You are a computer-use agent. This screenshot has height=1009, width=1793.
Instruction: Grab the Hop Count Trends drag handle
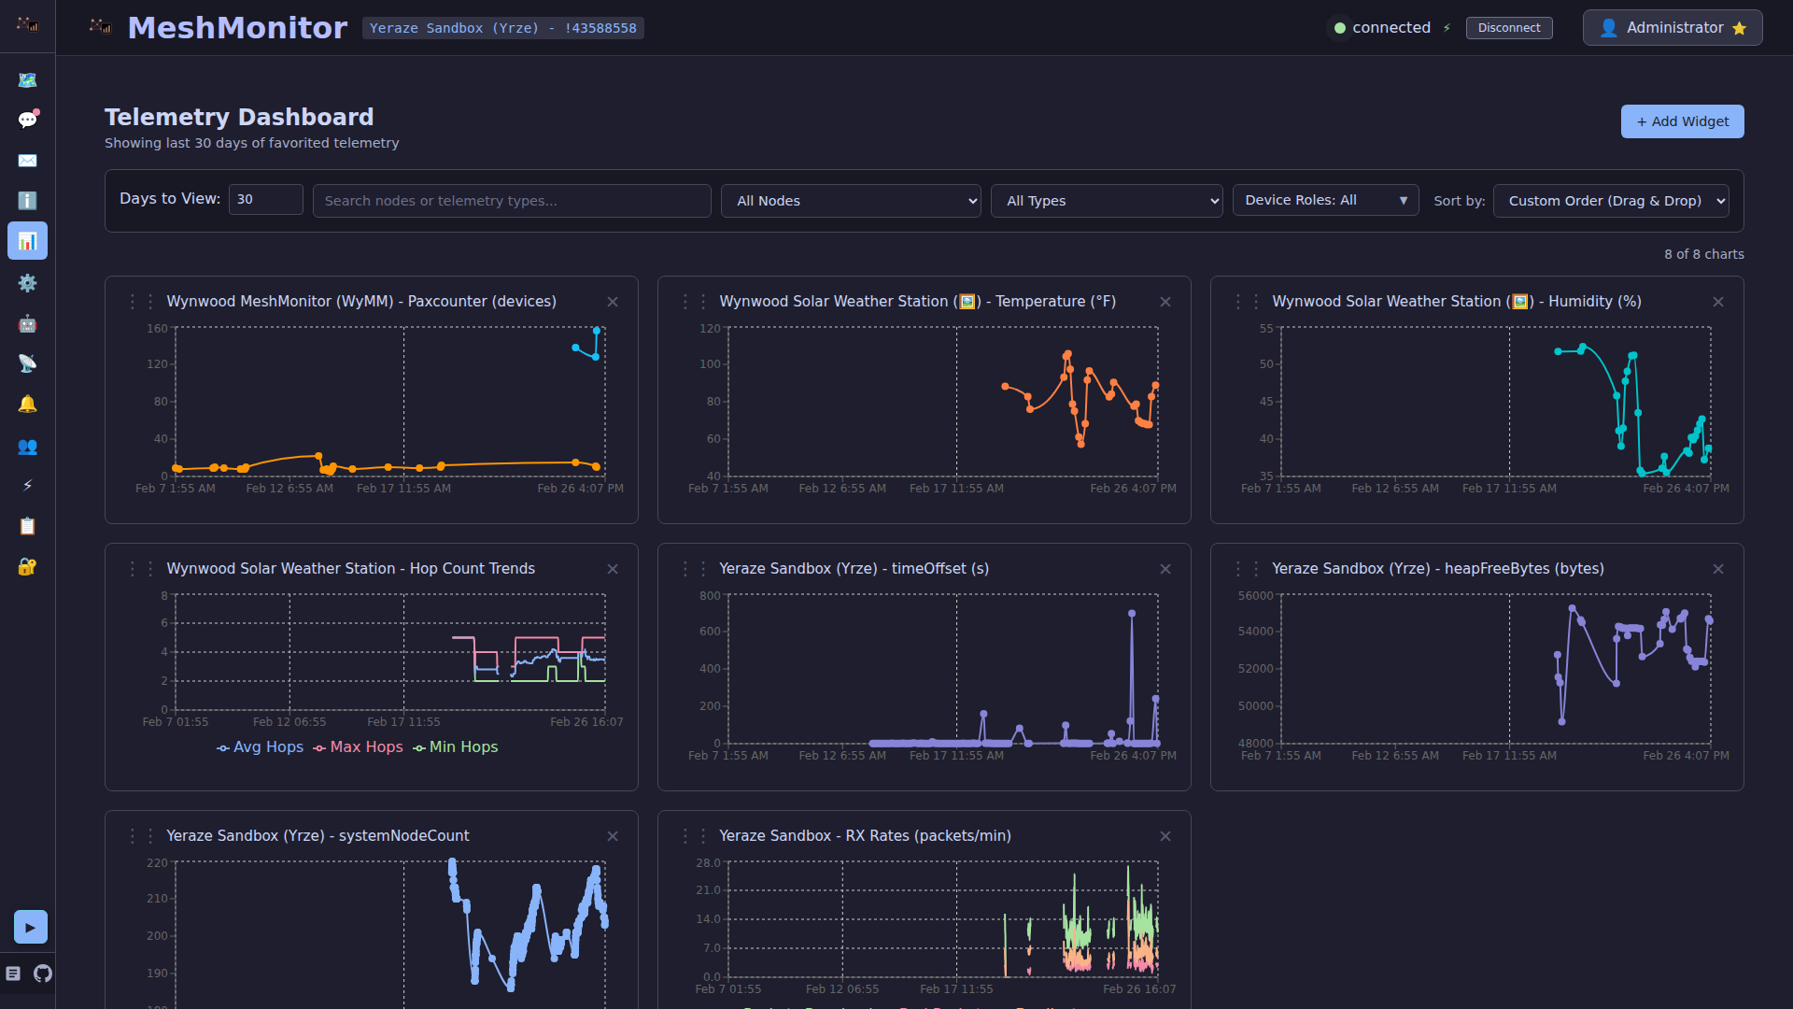[141, 569]
